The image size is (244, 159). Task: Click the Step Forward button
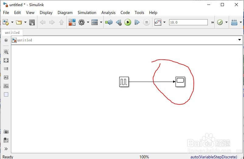coord(137,22)
